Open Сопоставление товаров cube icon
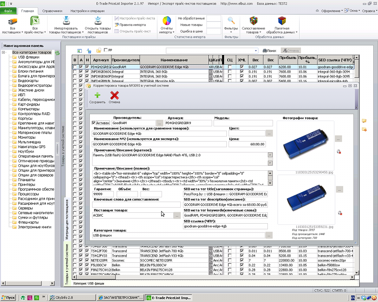 [253, 21]
